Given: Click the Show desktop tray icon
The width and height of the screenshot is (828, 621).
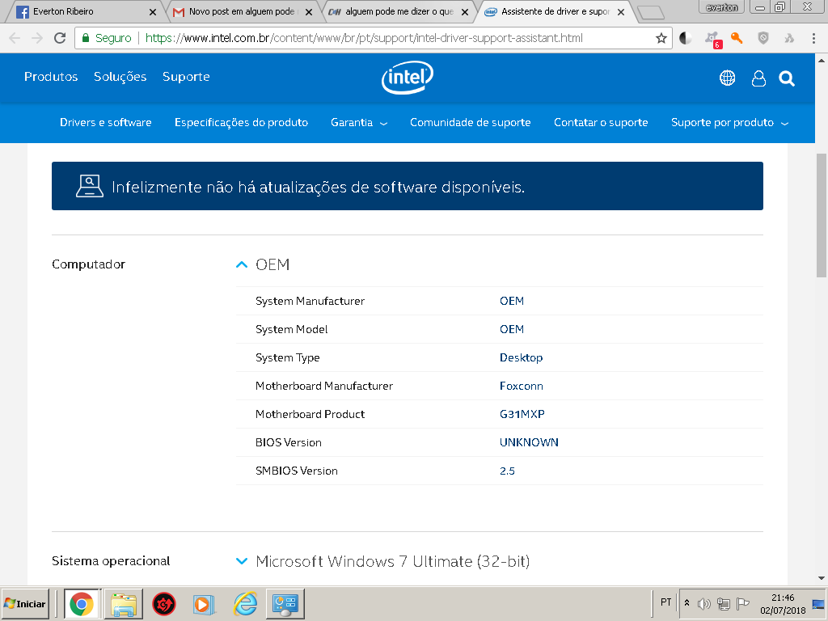Looking at the screenshot, I should [x=818, y=603].
